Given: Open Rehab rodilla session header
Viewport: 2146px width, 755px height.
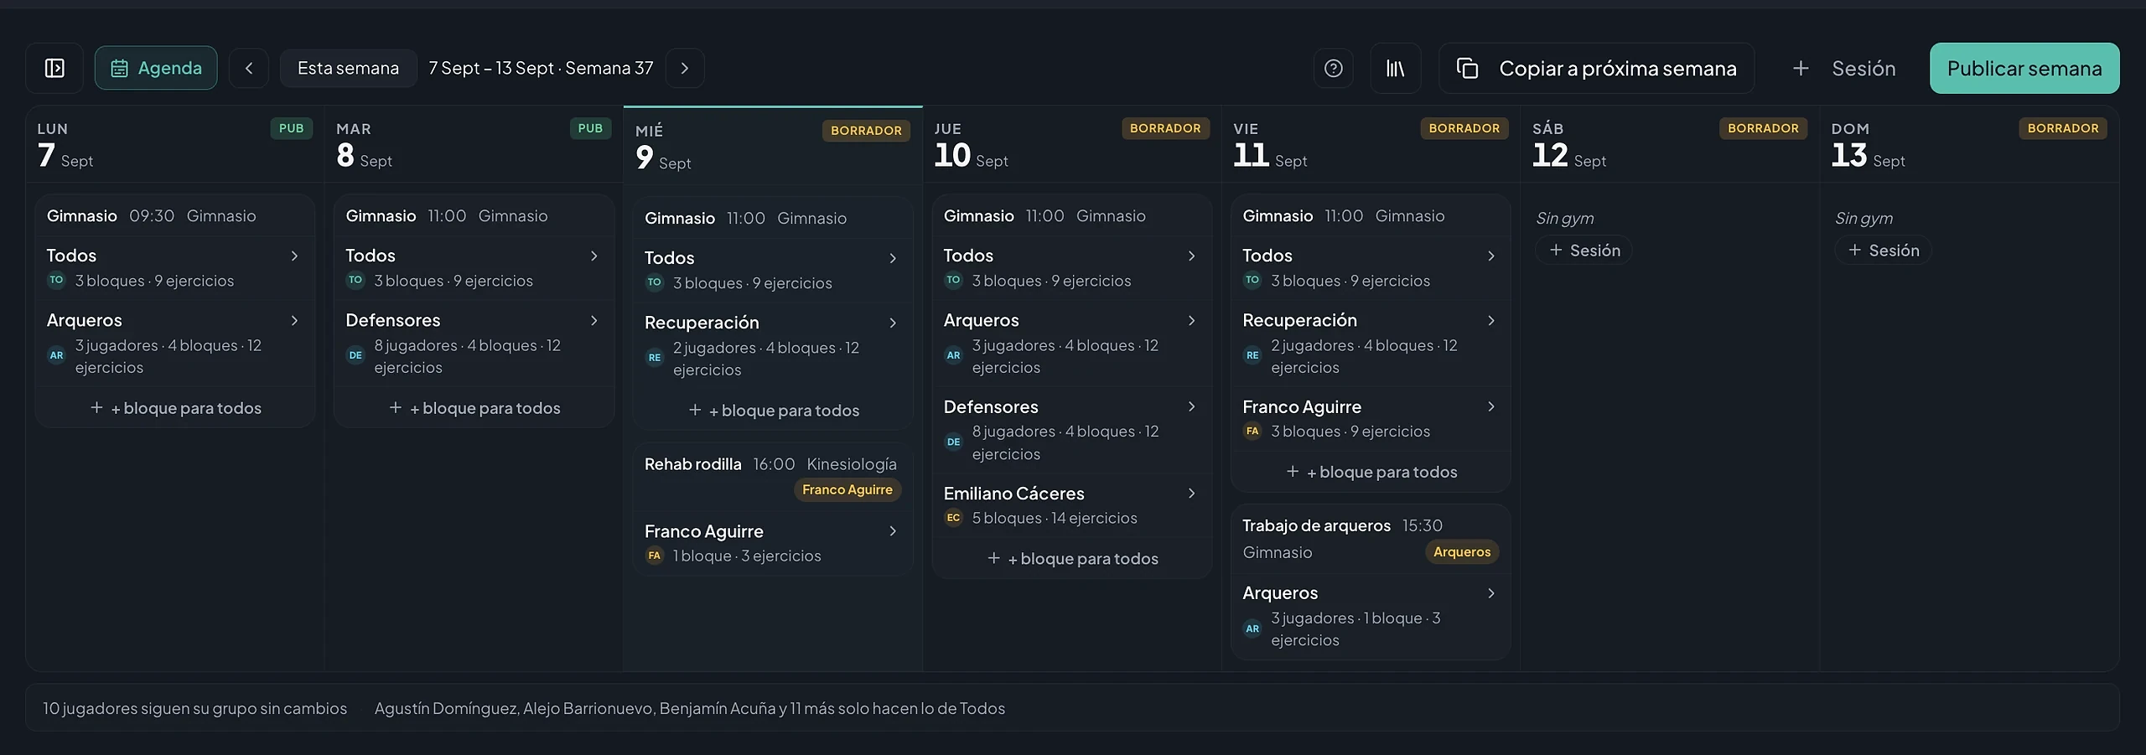Looking at the screenshot, I should 772,476.
